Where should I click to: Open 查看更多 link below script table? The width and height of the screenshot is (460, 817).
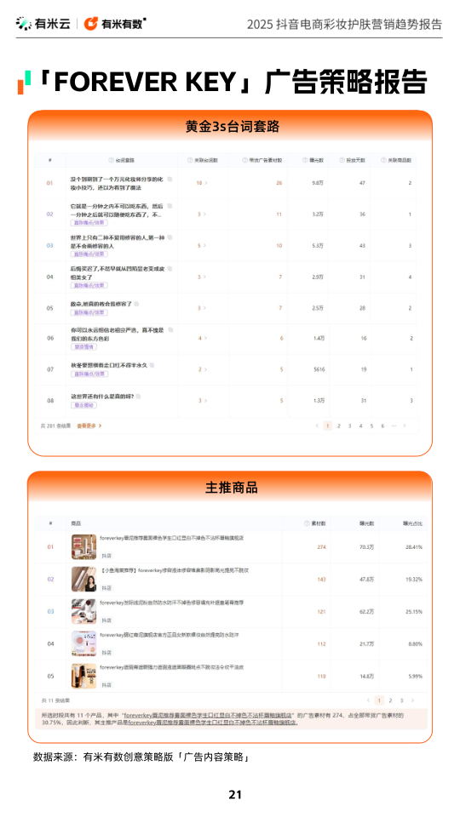pos(89,426)
